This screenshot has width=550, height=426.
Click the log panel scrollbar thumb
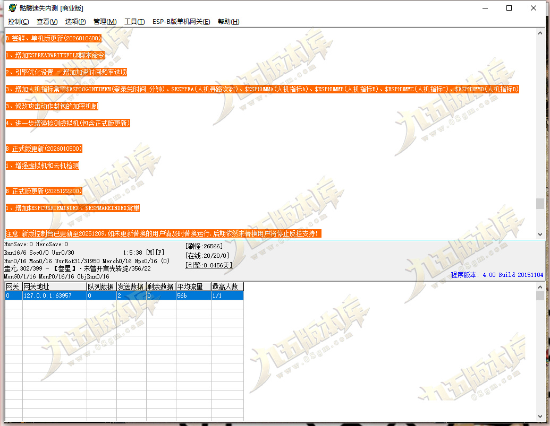pos(540,203)
